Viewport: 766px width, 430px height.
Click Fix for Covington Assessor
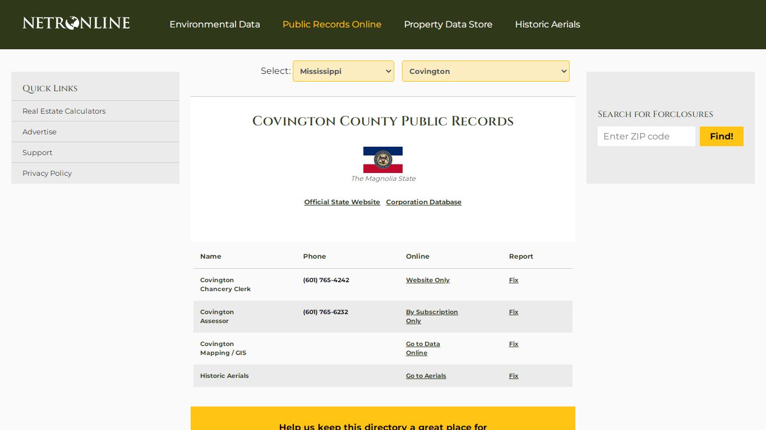pos(514,312)
